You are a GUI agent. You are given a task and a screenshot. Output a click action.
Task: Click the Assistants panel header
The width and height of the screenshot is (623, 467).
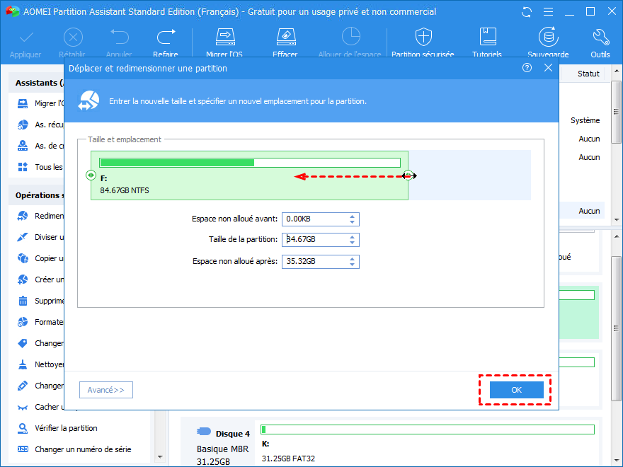click(36, 83)
